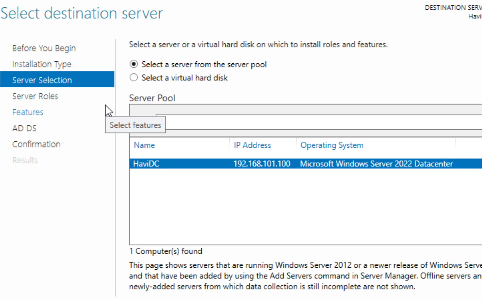Select the HaviDC server name
482x300 pixels.
146,164
